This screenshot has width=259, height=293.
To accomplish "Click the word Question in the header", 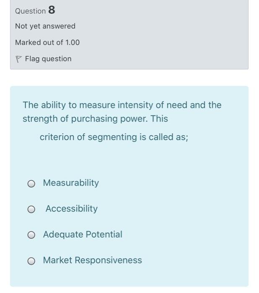I will click(x=30, y=11).
